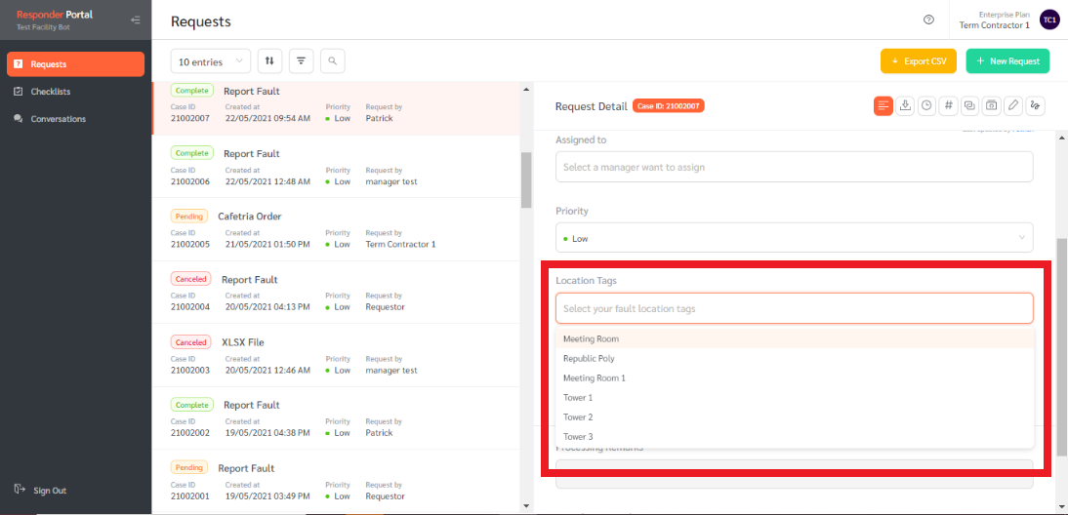Open Conversations in the sidebar
The height and width of the screenshot is (515, 1068).
coord(75,118)
